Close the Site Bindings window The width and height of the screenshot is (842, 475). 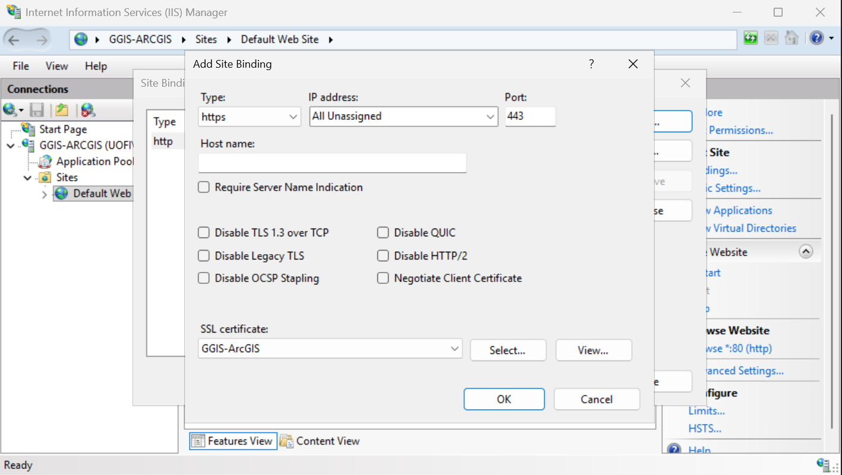coord(685,83)
